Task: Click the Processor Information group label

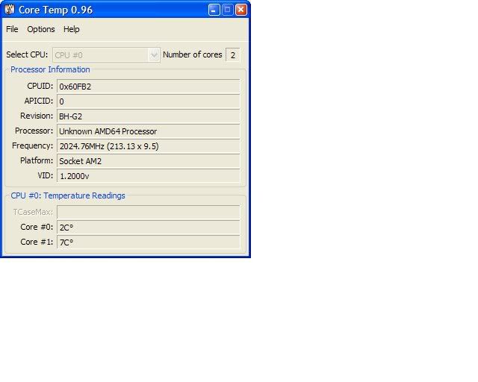Action: click(x=50, y=69)
